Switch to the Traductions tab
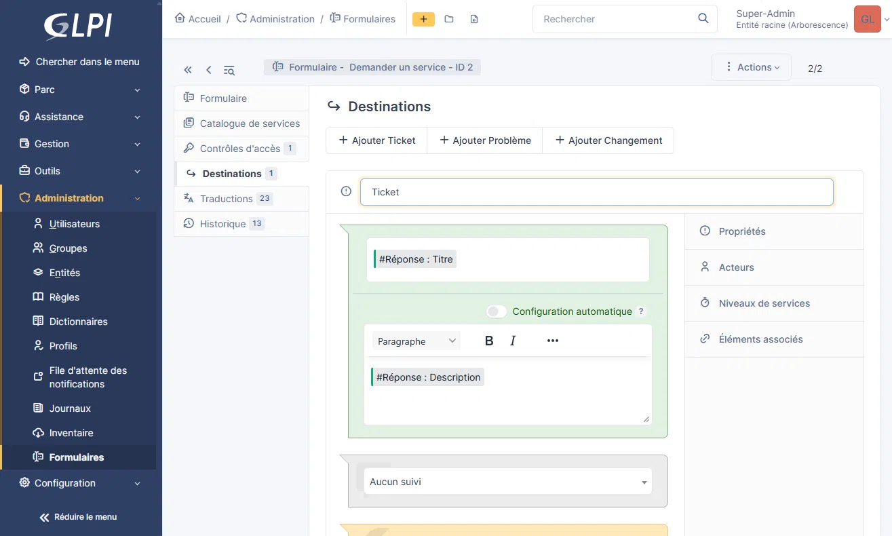Viewport: 892px width, 536px height. (227, 199)
